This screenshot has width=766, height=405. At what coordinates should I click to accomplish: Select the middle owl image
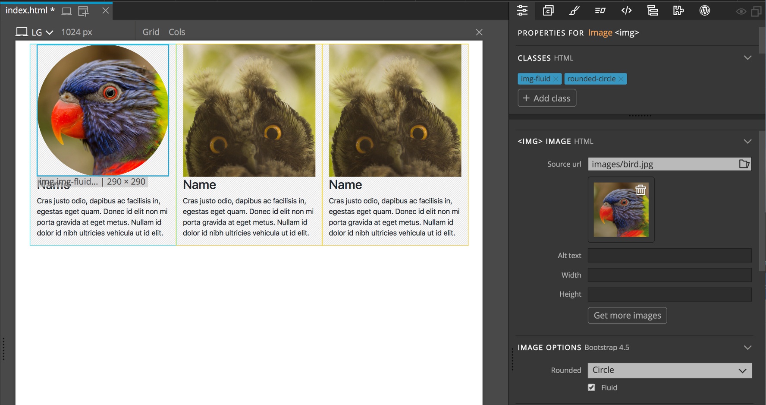click(249, 111)
